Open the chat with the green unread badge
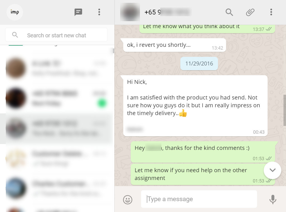Image resolution: width=286 pixels, height=212 pixels. click(56, 98)
